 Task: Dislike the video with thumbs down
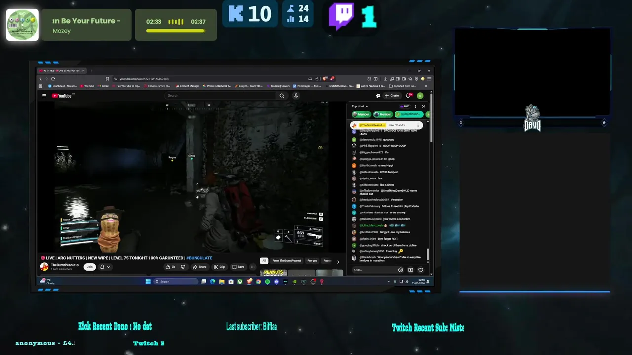point(183,267)
